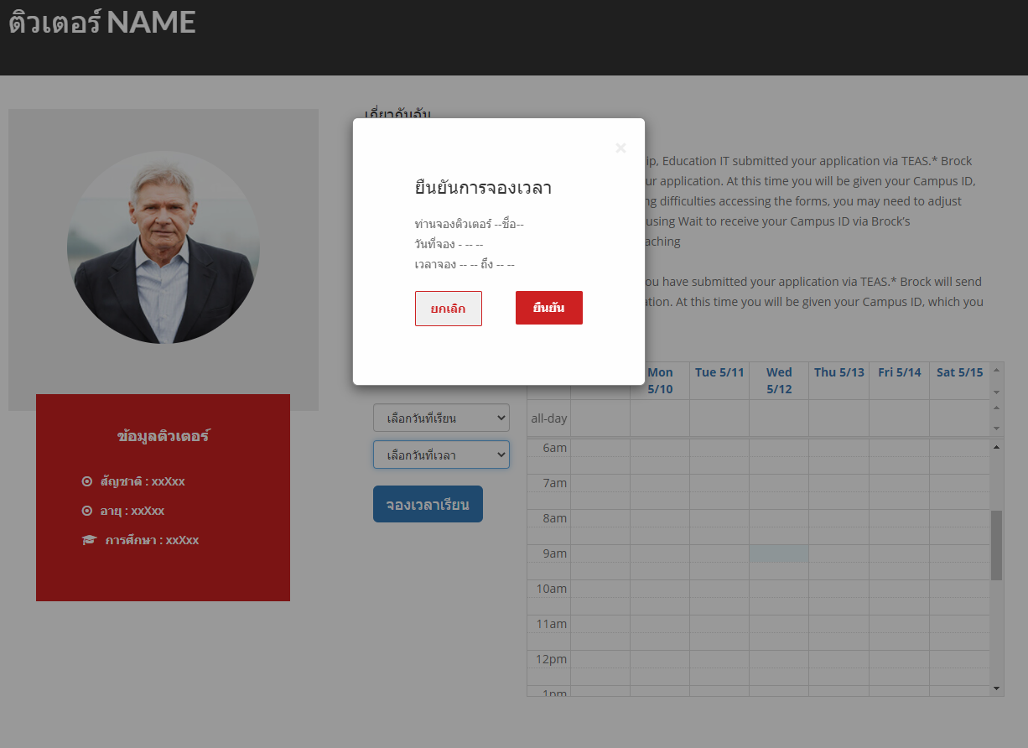Open the เลือกวันที่เวลา time dropdown
Image resolution: width=1028 pixels, height=748 pixels.
pyautogui.click(x=441, y=455)
